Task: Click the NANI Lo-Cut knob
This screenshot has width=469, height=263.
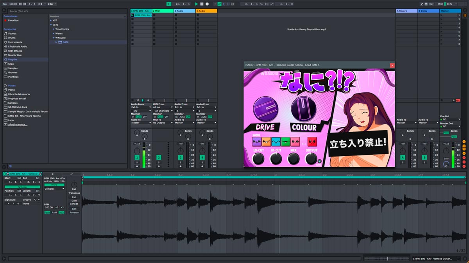Action: pos(258,159)
